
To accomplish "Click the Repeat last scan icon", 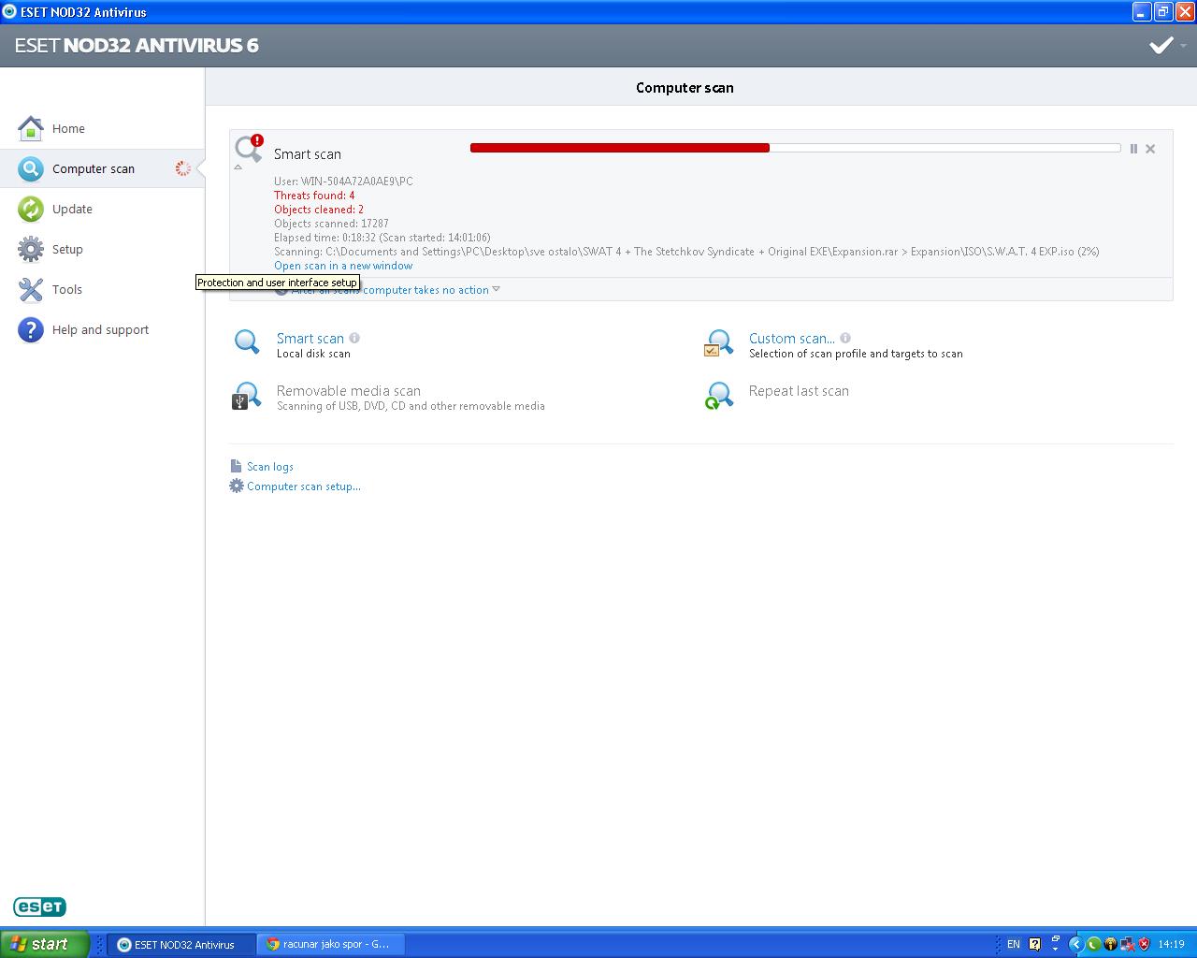I will coord(718,396).
